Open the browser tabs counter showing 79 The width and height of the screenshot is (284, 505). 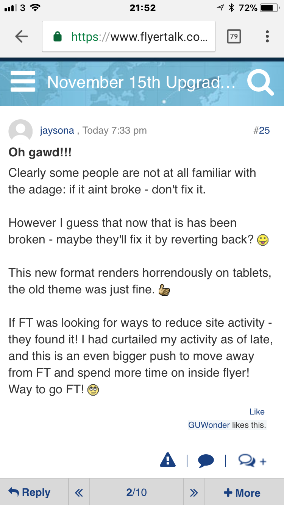coord(234,36)
